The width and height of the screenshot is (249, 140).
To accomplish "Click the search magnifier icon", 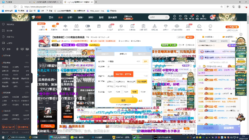I will 167,17.
